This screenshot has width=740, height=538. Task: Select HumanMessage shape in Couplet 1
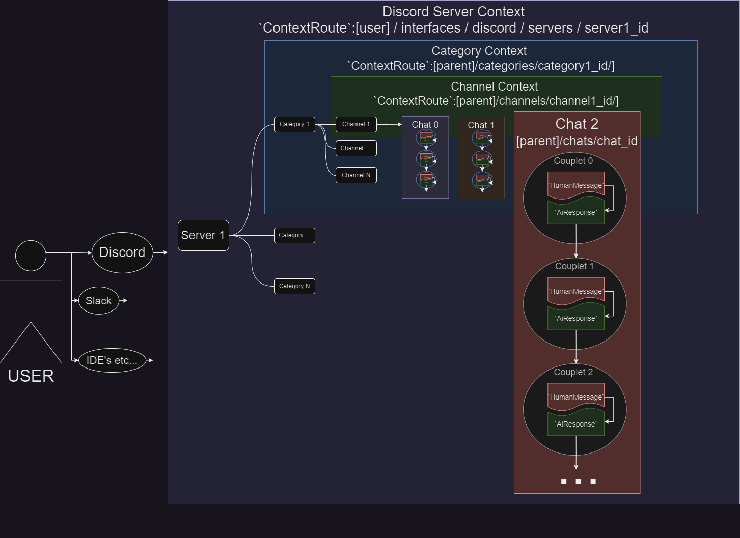tap(576, 291)
